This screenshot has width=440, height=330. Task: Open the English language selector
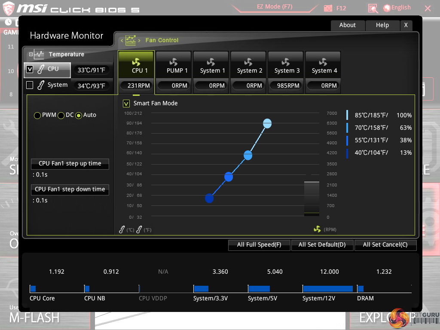397,8
